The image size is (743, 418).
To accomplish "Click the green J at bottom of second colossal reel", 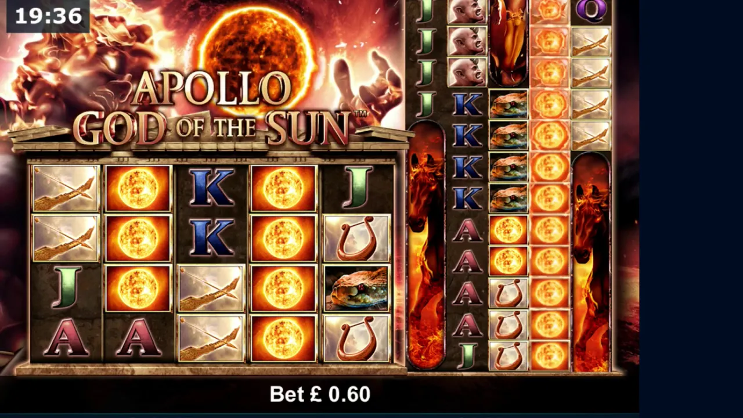I will [x=467, y=355].
